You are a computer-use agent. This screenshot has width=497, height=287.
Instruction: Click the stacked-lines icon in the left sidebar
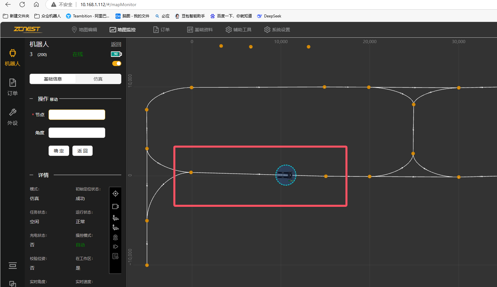point(13,265)
